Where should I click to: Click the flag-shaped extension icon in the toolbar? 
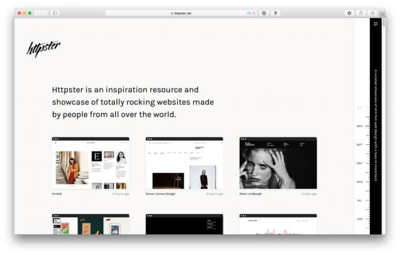point(276,13)
